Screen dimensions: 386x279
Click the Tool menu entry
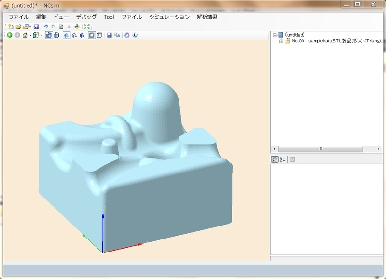(109, 16)
